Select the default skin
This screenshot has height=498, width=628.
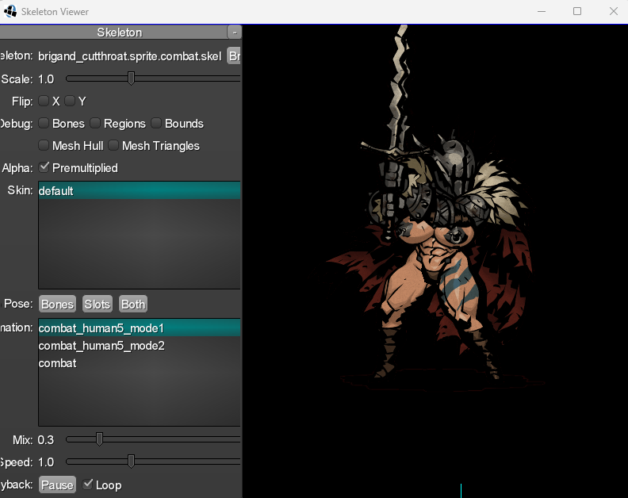click(x=140, y=190)
